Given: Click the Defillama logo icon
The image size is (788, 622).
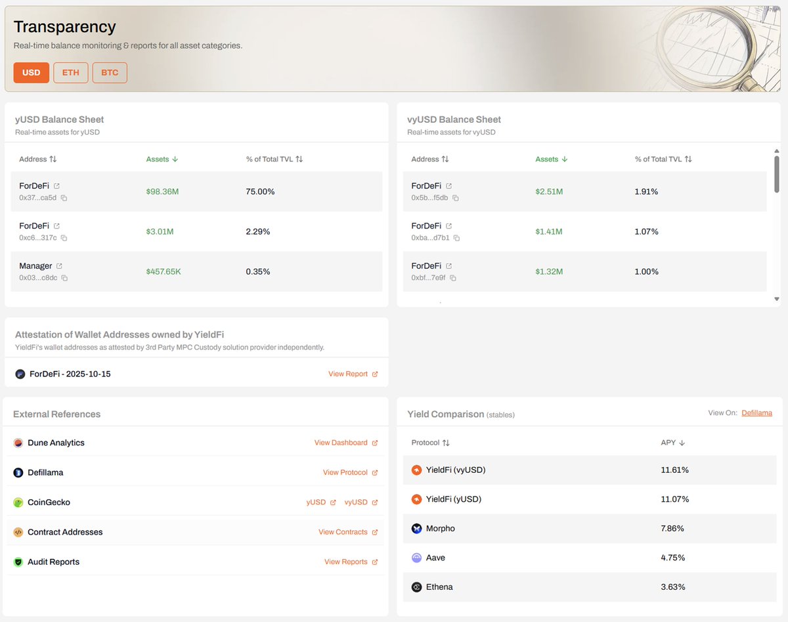Looking at the screenshot, I should pyautogui.click(x=18, y=472).
